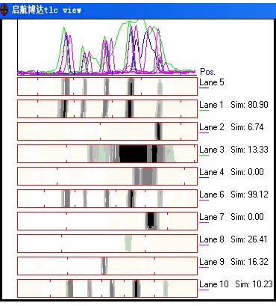Select the Lane 3 label
Image resolution: width=276 pixels, height=306 pixels.
coord(212,150)
